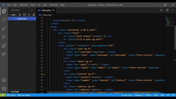Expand the OUTLINE section
The height and width of the screenshot is (99, 176).
[14, 92]
